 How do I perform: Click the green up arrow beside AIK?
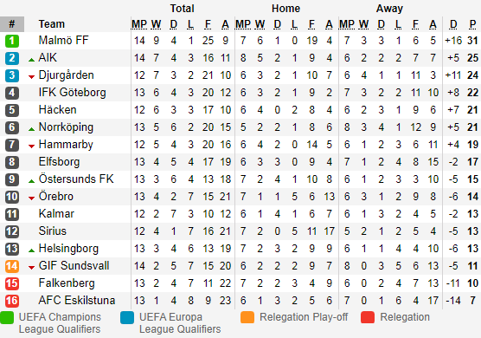click(31, 60)
